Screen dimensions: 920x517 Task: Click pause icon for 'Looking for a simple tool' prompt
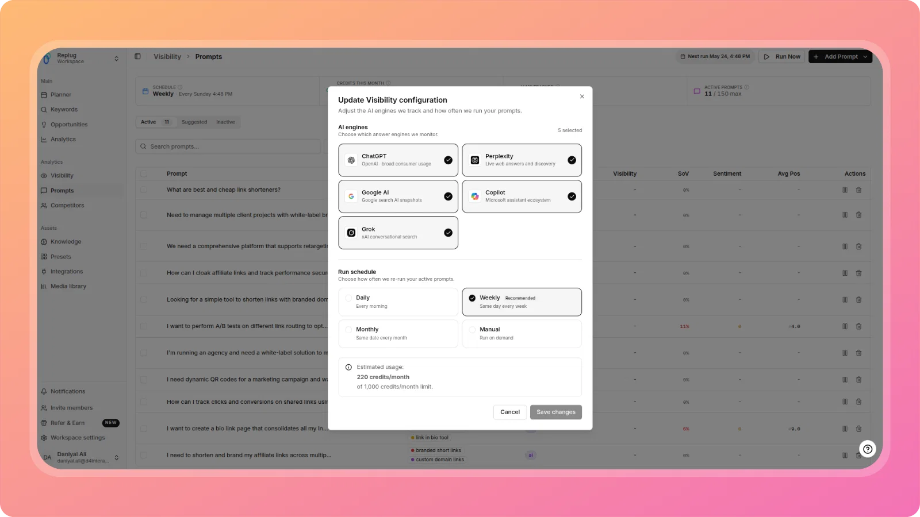(845, 300)
